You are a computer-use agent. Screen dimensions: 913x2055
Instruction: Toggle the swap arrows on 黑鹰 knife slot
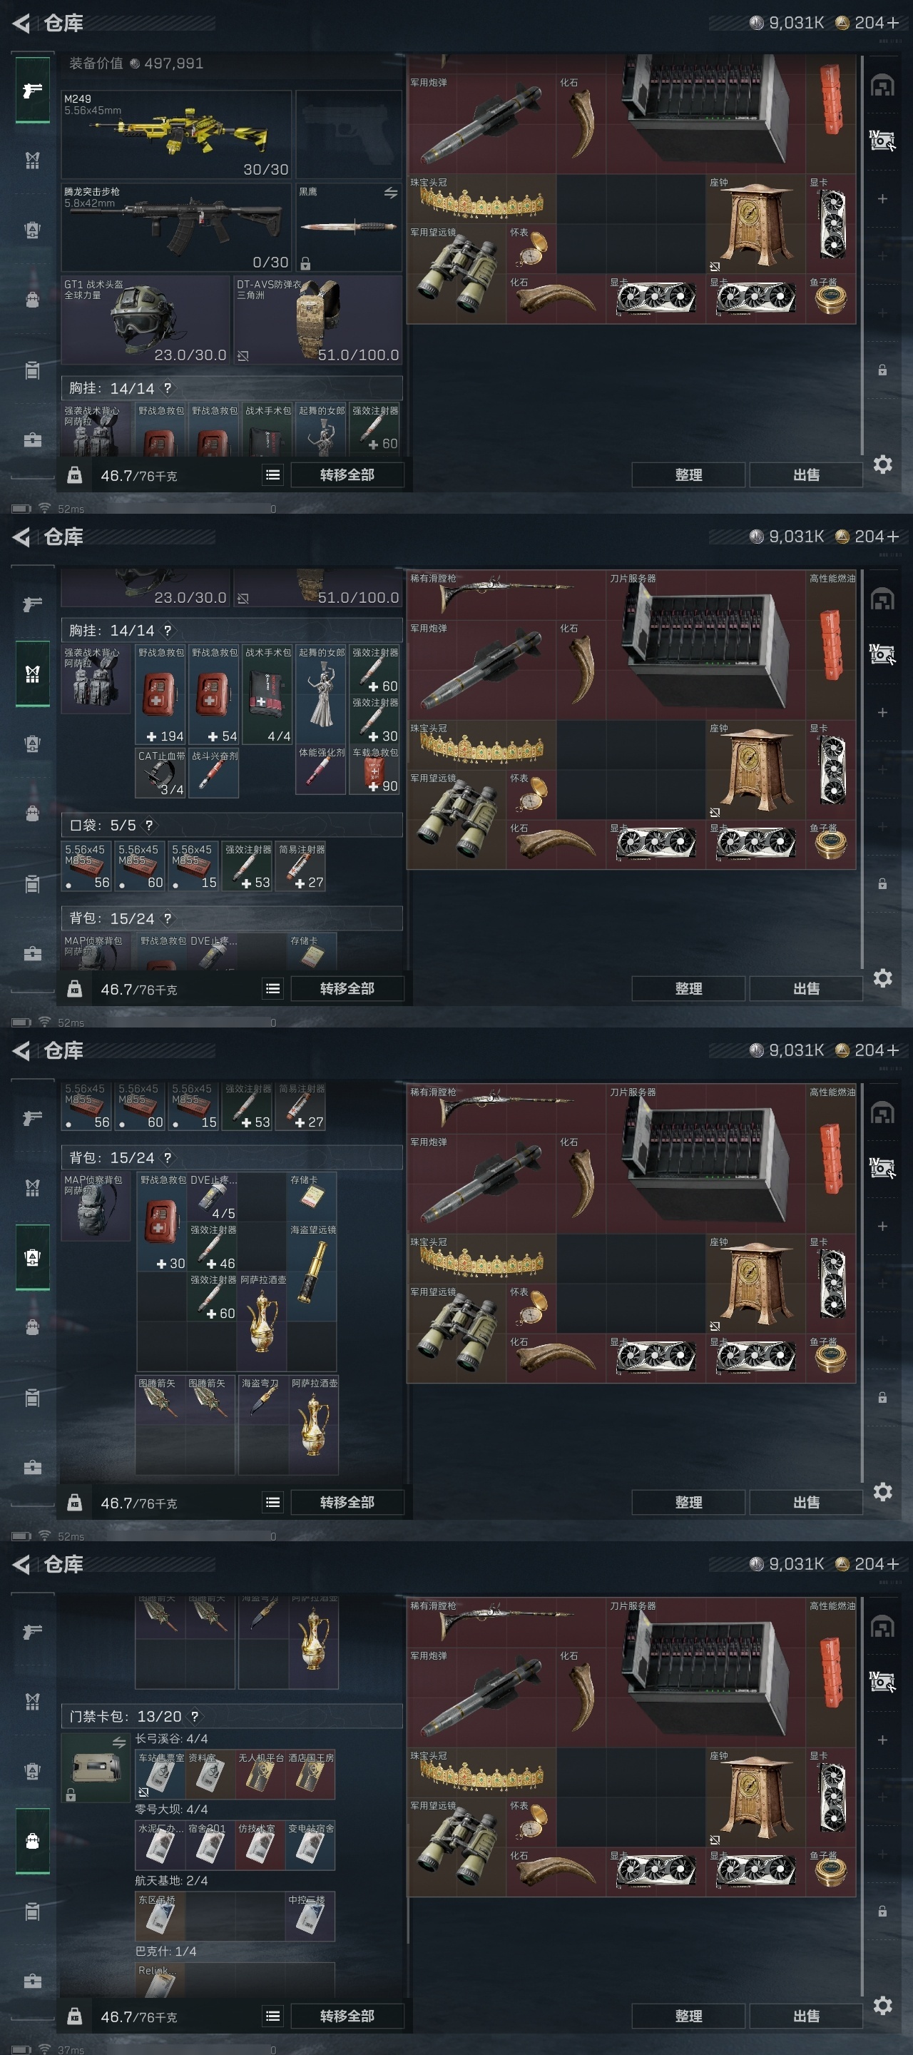(391, 193)
